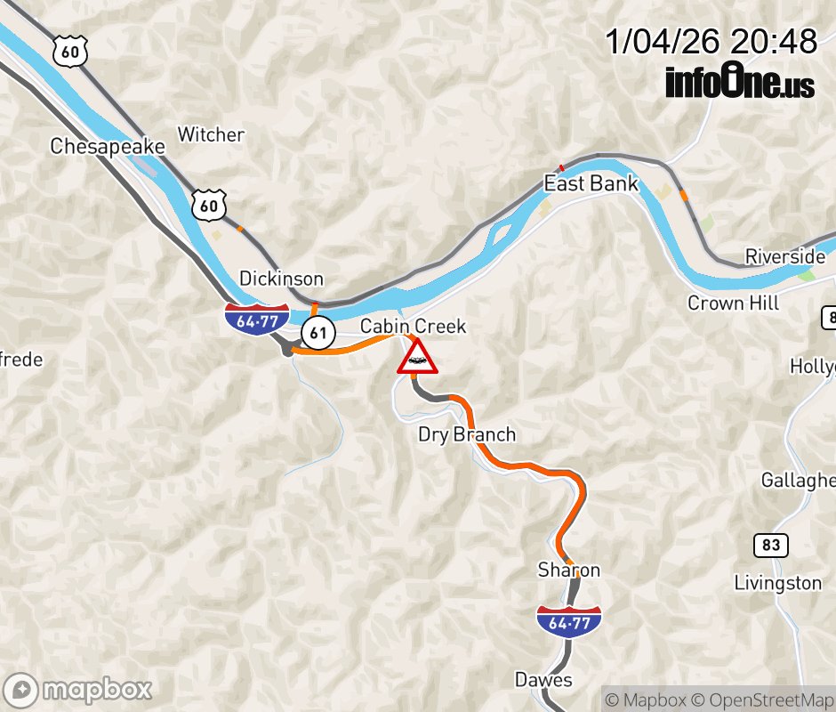The height and width of the screenshot is (712, 836).
Task: Click the I-64/77 shield near Dickinson
Action: pos(257,320)
